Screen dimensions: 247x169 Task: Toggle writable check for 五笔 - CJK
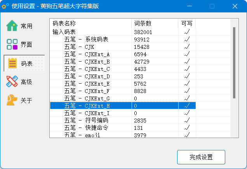(x=187, y=47)
